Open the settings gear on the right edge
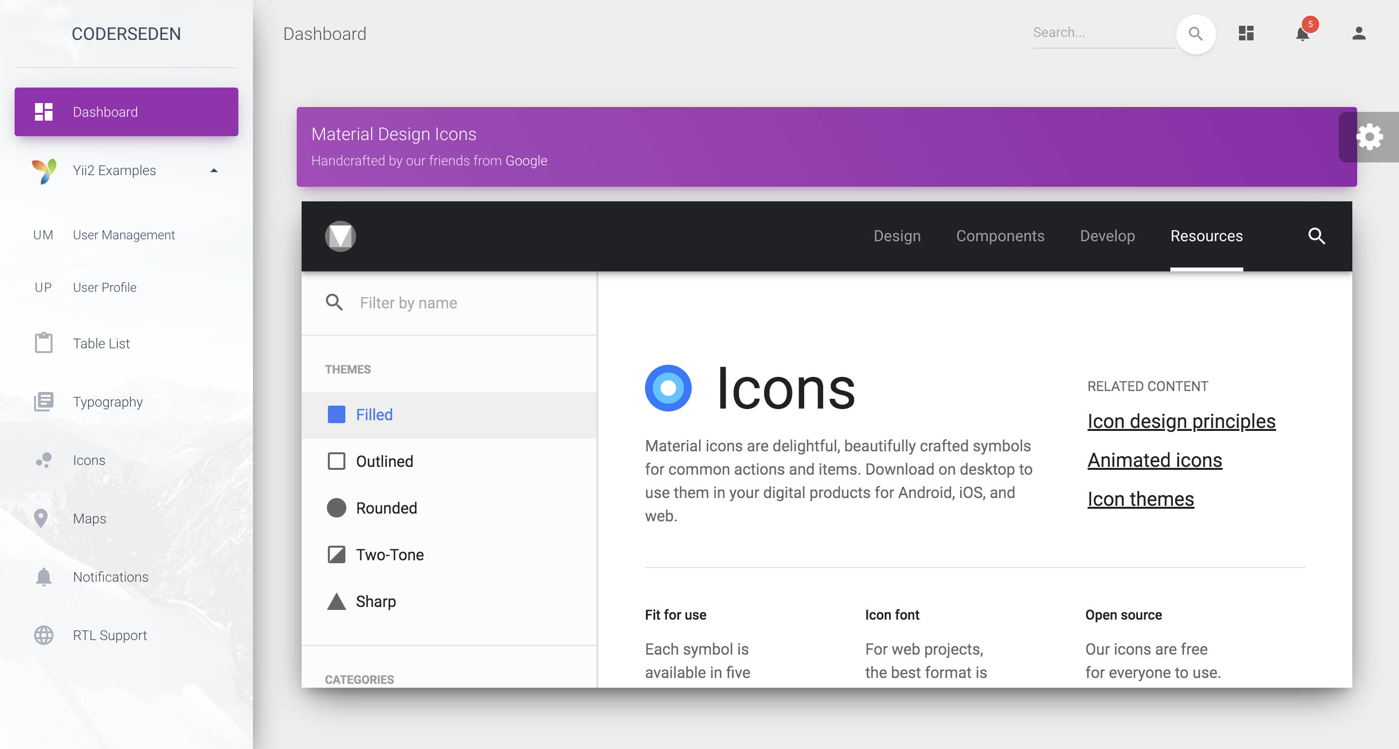Screen dimensions: 1399x749 [x=1369, y=137]
